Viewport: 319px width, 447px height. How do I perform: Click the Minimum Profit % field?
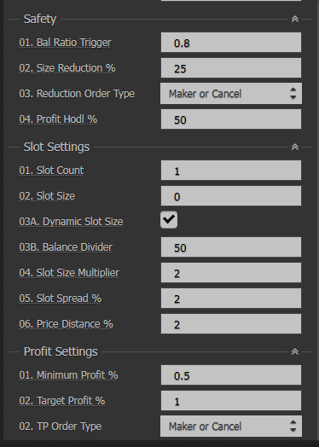pyautogui.click(x=231, y=374)
